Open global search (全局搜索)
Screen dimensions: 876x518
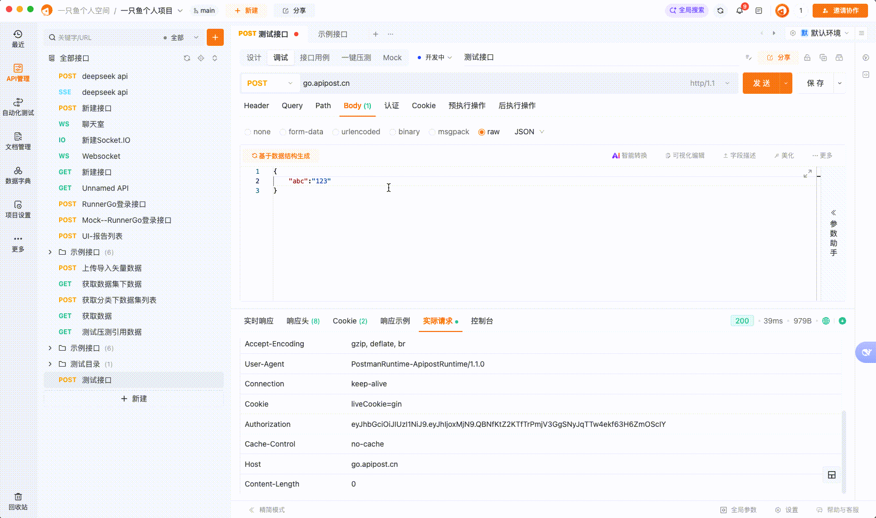687,10
